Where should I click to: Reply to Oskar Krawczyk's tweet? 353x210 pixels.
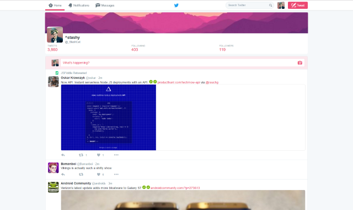[x=63, y=155]
